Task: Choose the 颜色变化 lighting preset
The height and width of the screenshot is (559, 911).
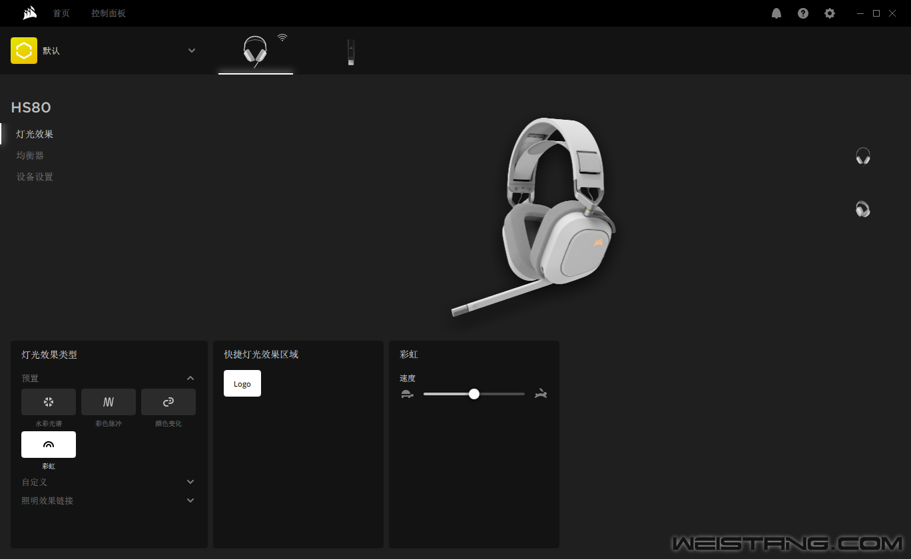Action: point(168,402)
